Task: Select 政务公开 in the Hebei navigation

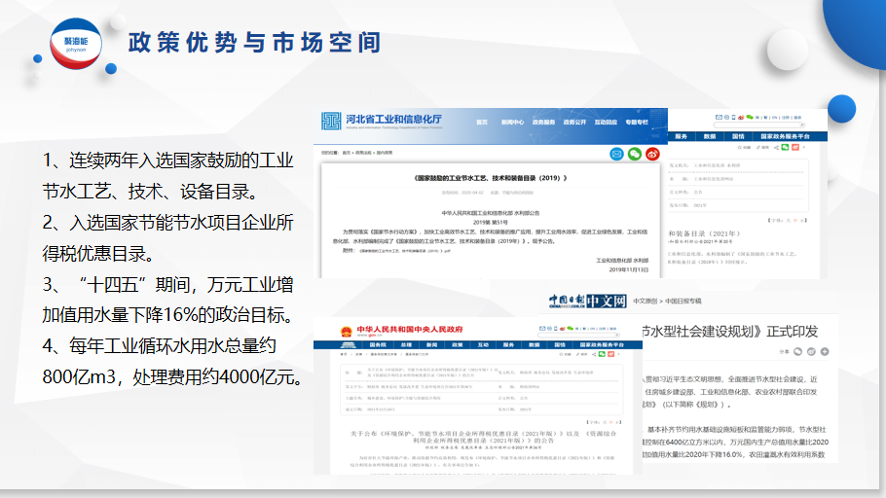Action: [573, 123]
